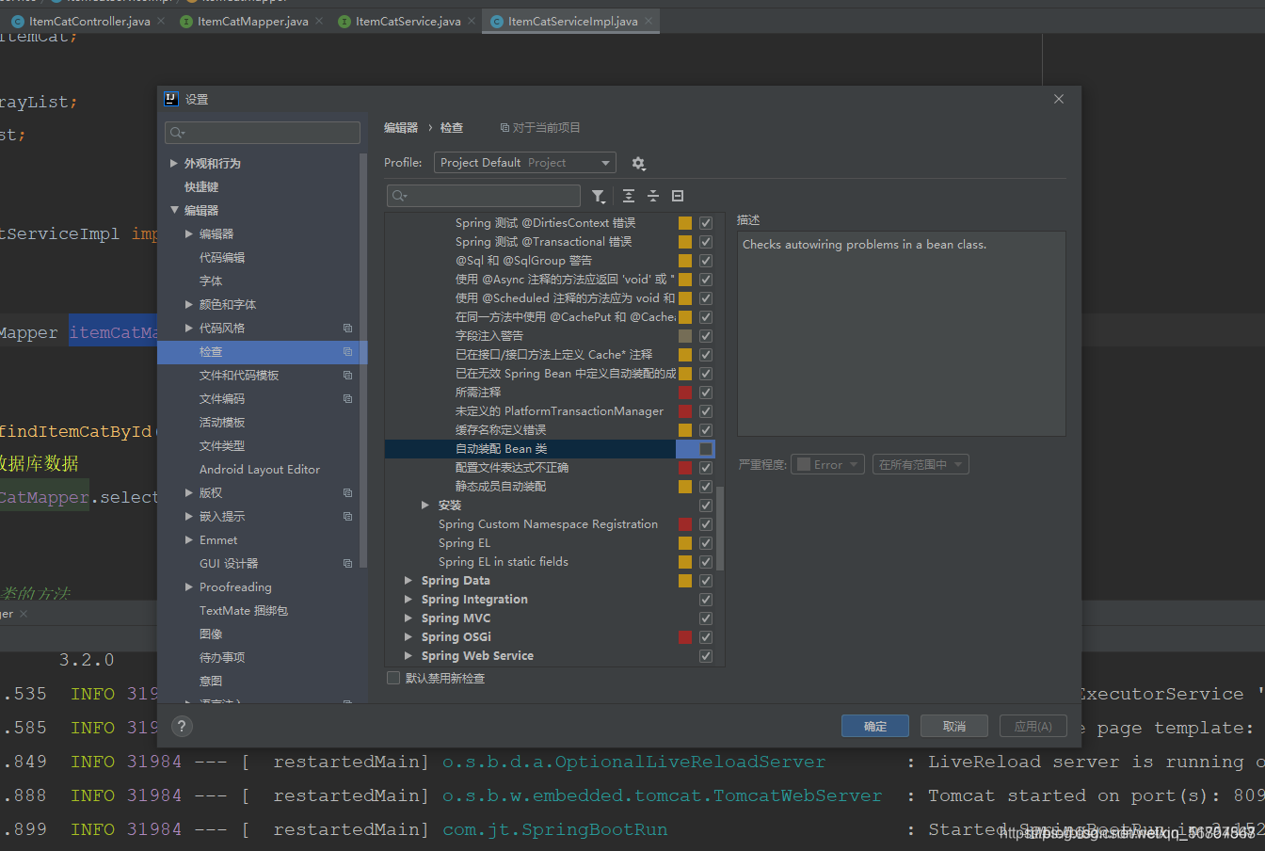Uncheck the Spring EL inspection
1265x851 pixels.
(706, 543)
